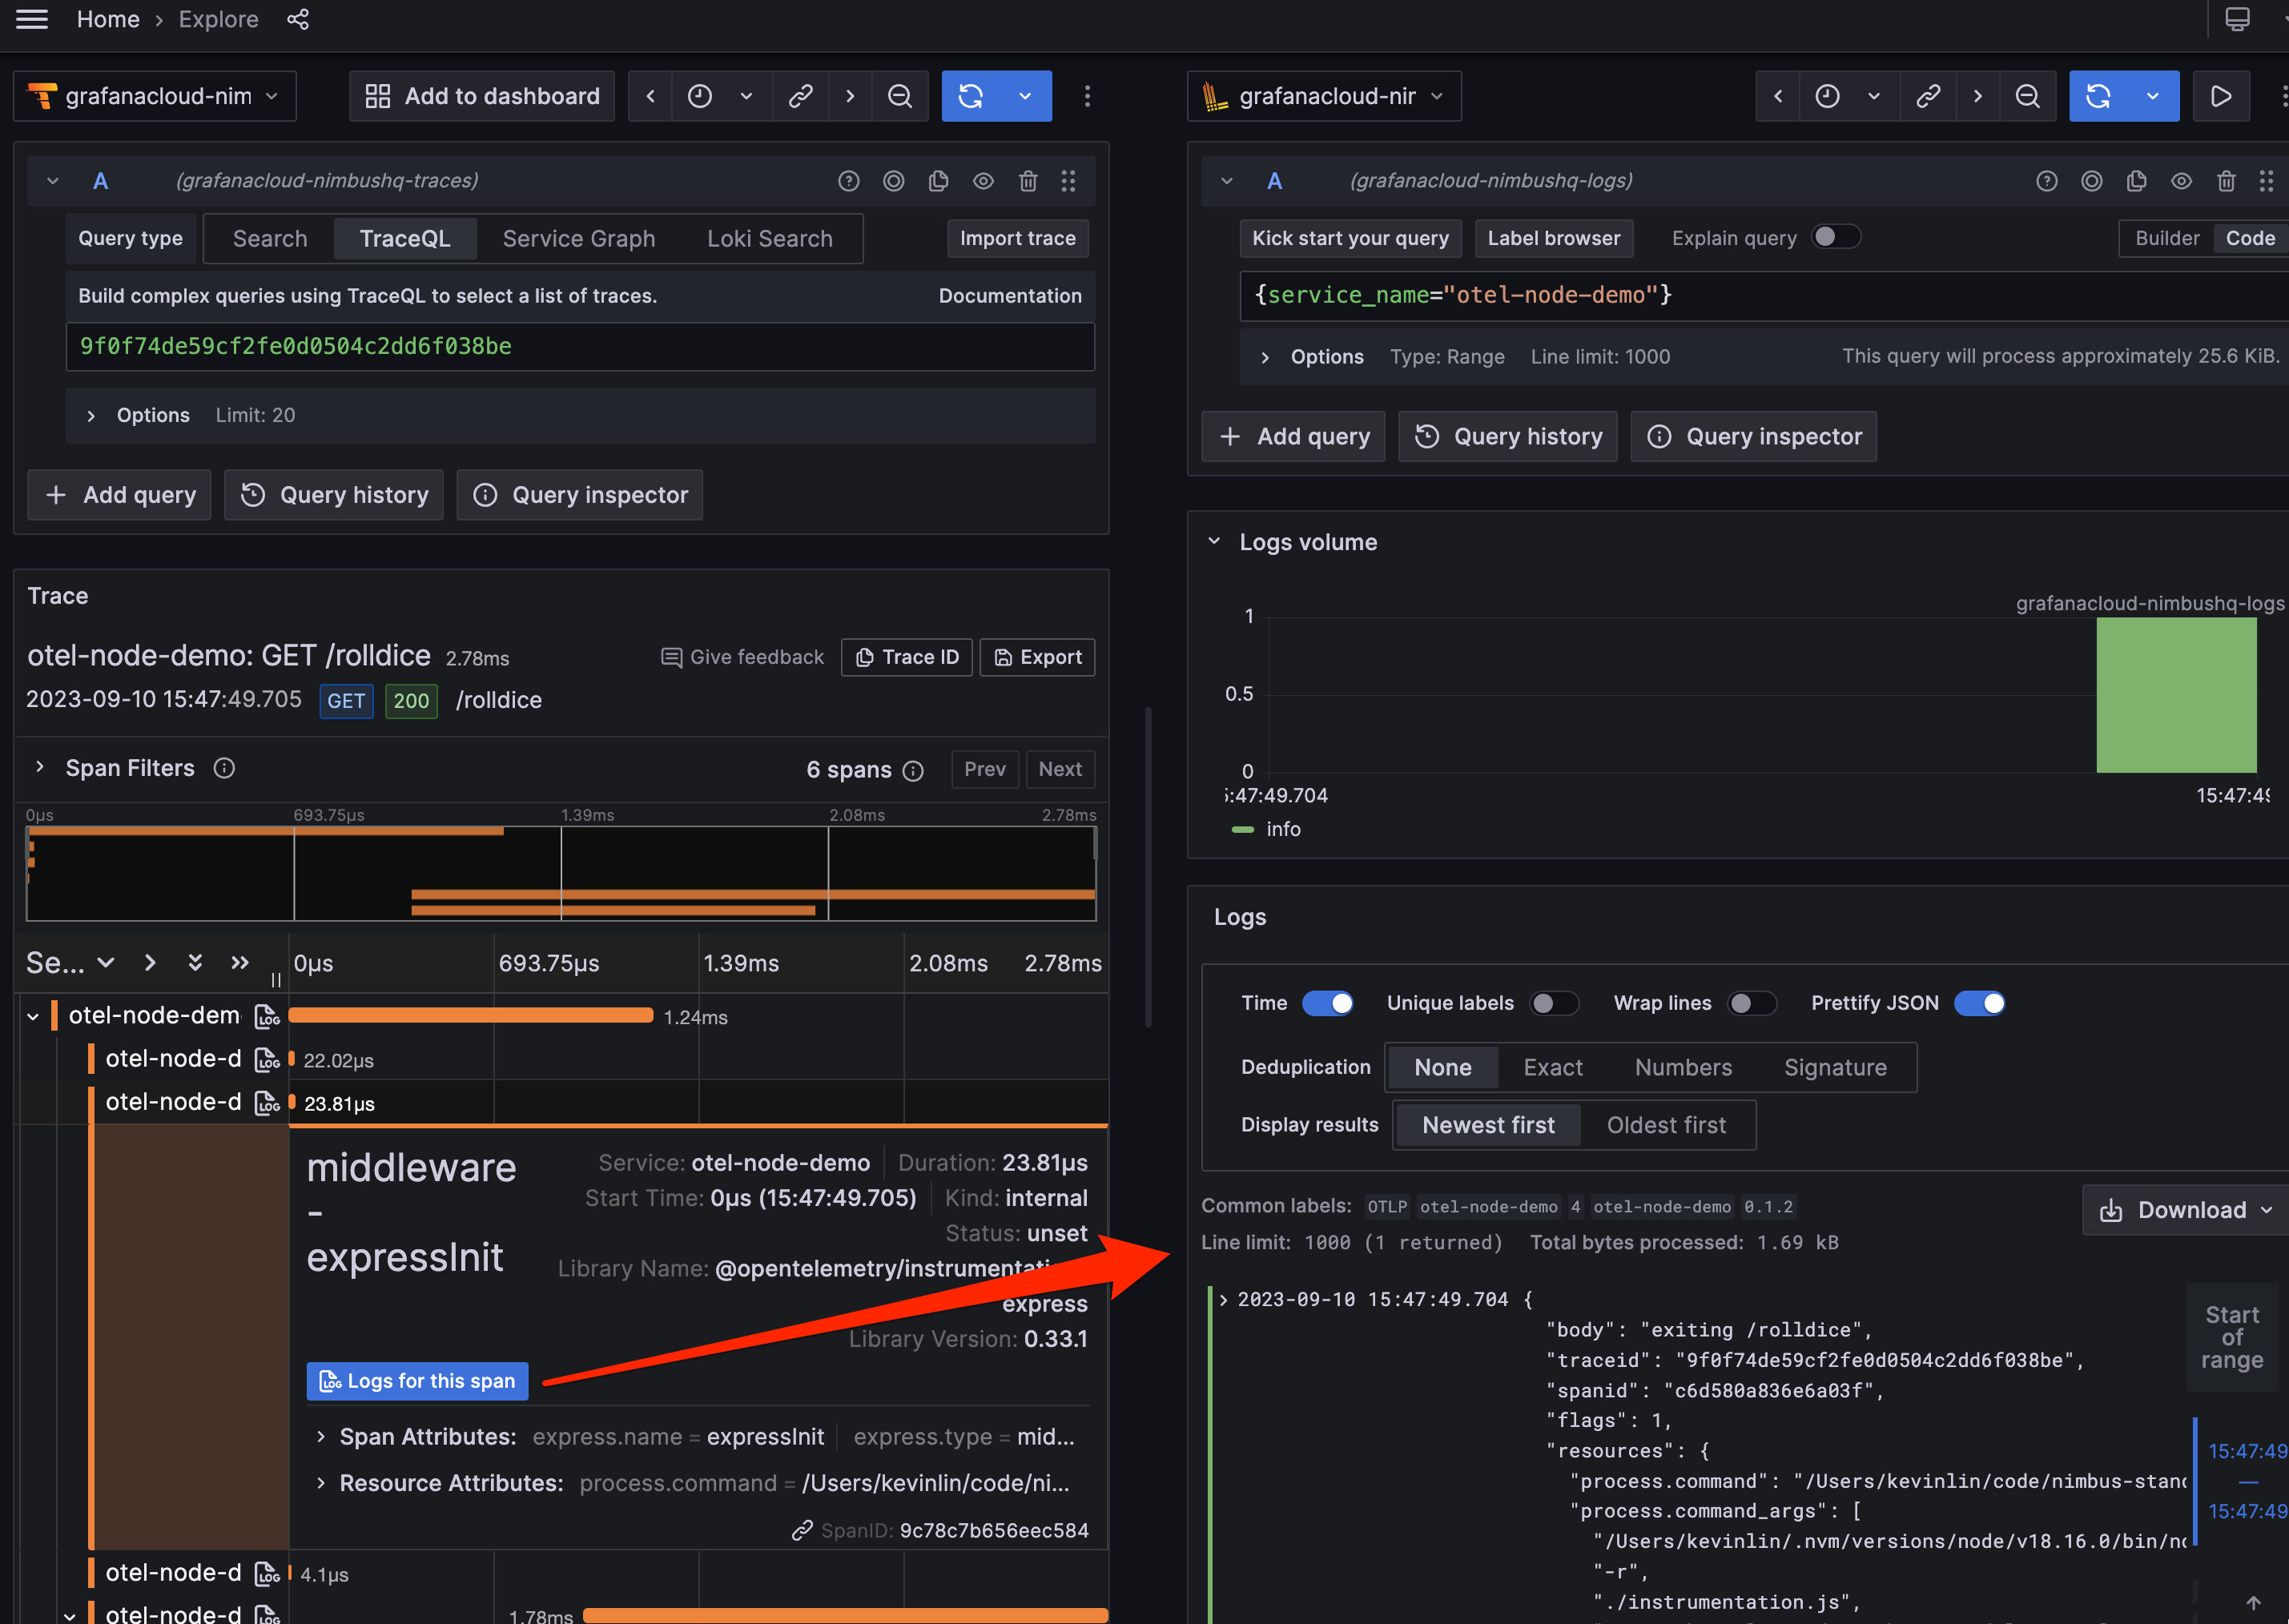Copy the traces query using the copy icon
Viewport: 2289px width, 1624px height.
(x=938, y=181)
